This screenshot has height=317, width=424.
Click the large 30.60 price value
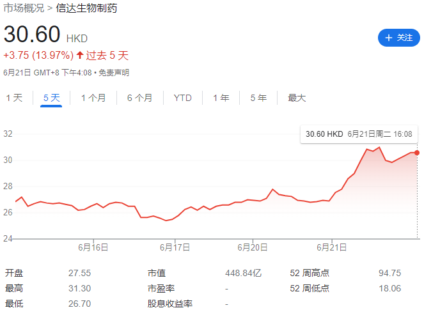point(32,34)
